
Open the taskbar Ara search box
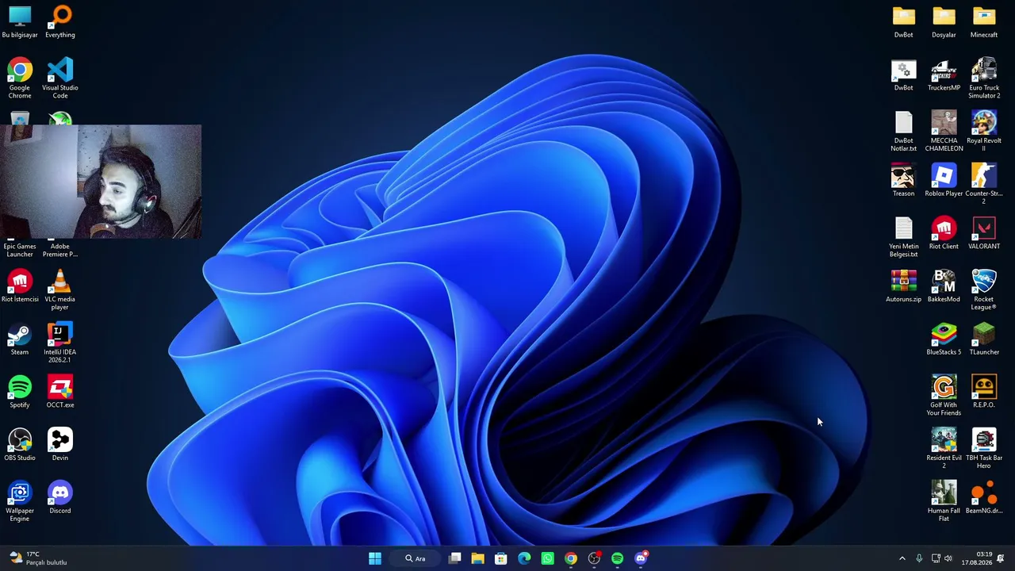pos(416,558)
